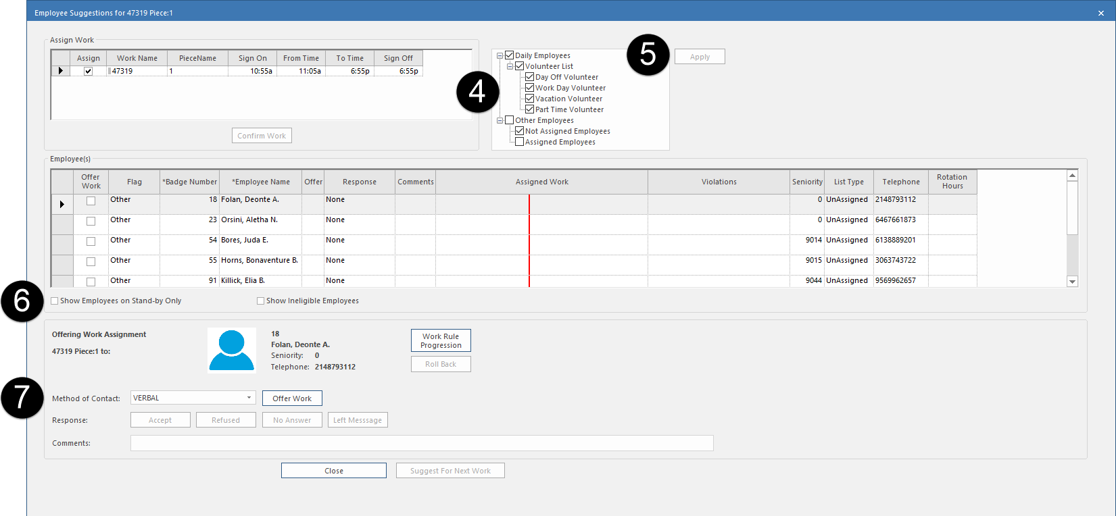
Task: Open Work Rule Progression
Action: (441, 340)
